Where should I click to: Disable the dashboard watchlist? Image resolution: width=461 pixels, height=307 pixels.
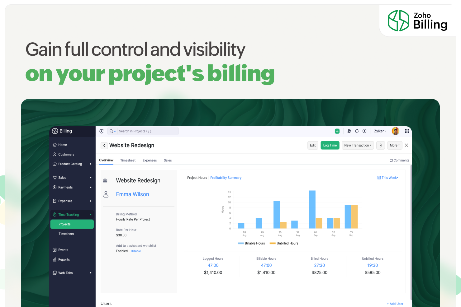[x=136, y=251]
